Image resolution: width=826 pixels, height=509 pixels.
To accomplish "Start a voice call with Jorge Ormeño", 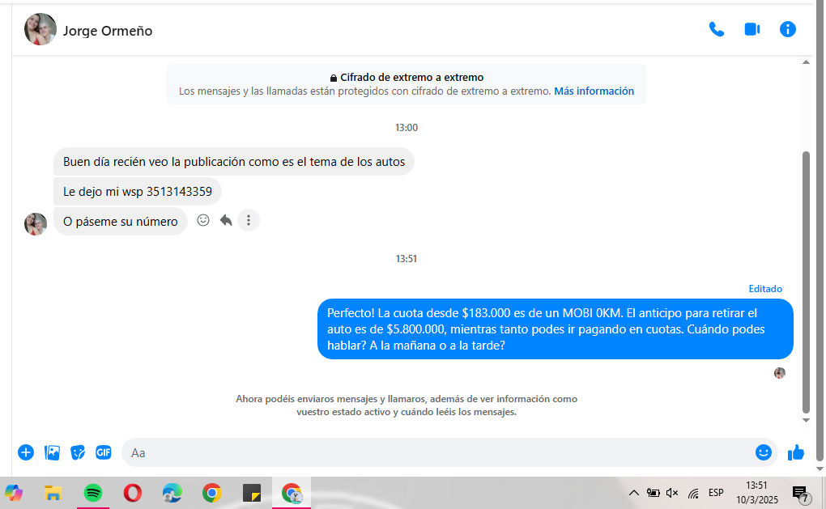I will (x=716, y=30).
